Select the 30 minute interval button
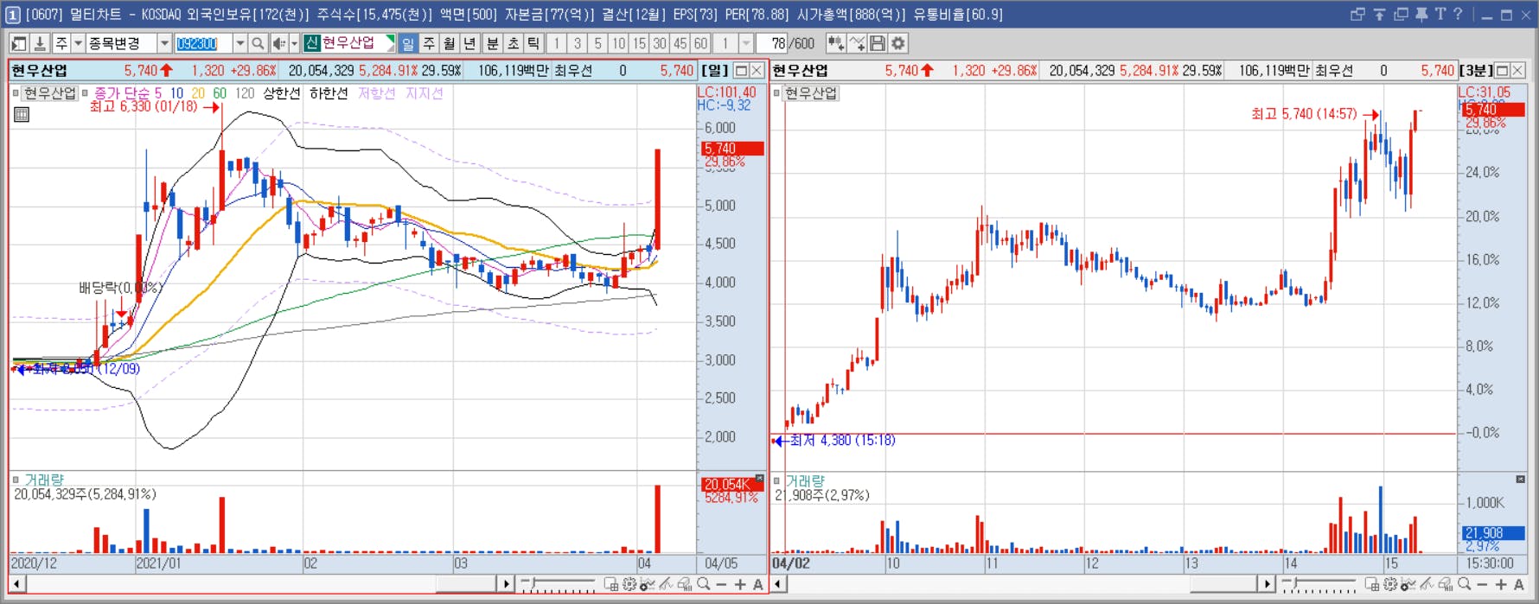The image size is (1539, 604). [660, 43]
